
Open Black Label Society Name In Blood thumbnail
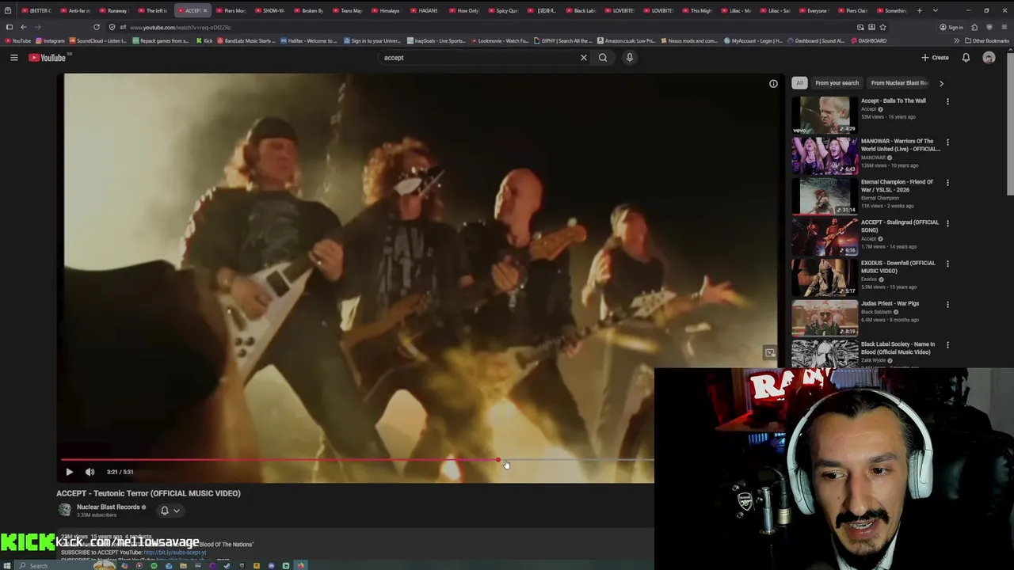click(825, 354)
